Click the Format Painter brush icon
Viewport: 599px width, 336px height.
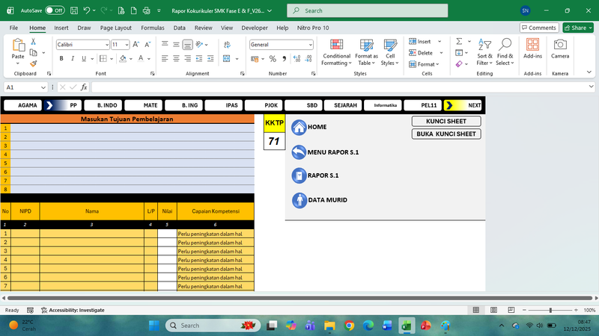pos(34,64)
